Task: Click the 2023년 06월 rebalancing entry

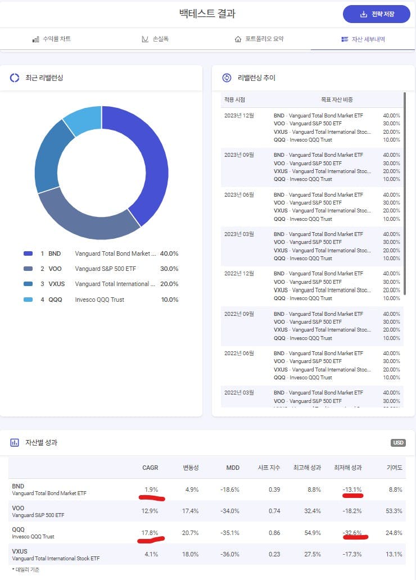Action: (x=312, y=207)
